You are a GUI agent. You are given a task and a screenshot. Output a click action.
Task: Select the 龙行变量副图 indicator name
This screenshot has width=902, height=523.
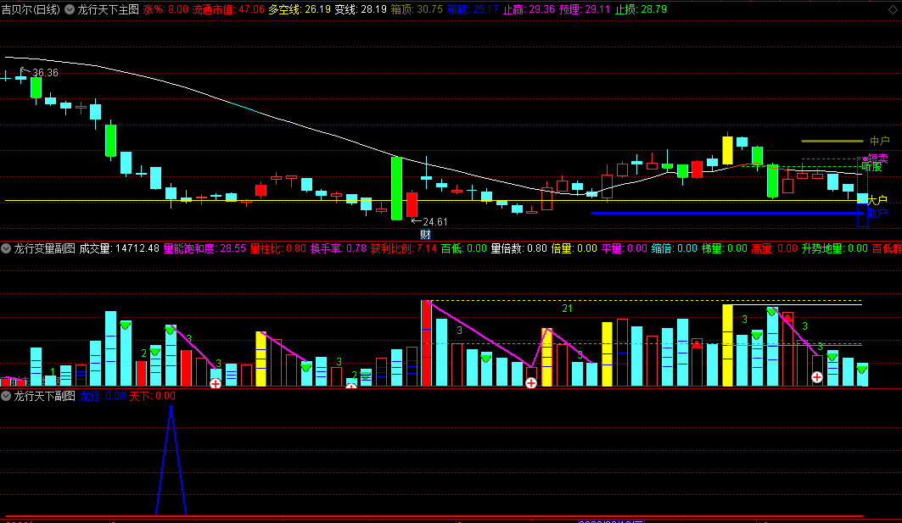[x=44, y=248]
